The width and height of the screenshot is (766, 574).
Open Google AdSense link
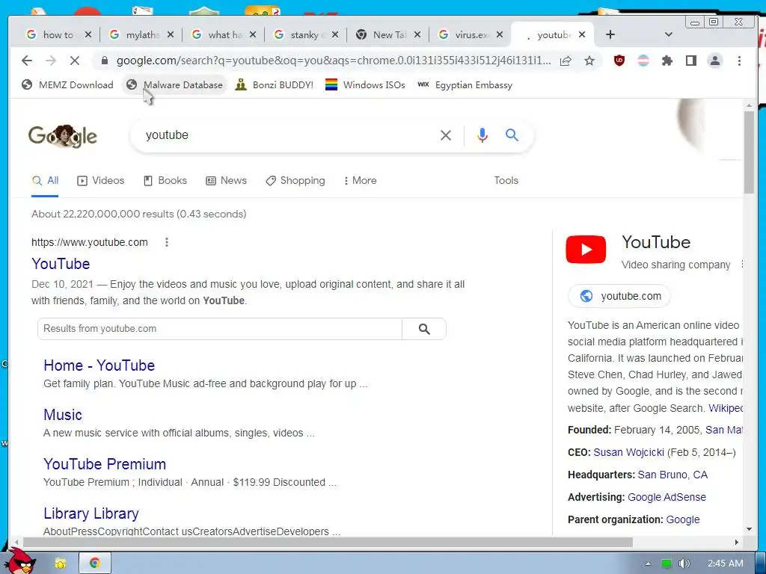click(667, 497)
